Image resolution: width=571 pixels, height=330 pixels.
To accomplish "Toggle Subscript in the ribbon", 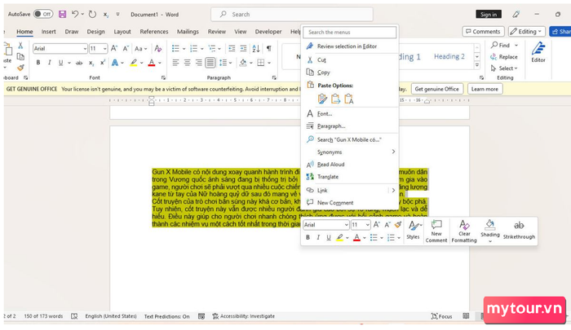I will tap(91, 63).
